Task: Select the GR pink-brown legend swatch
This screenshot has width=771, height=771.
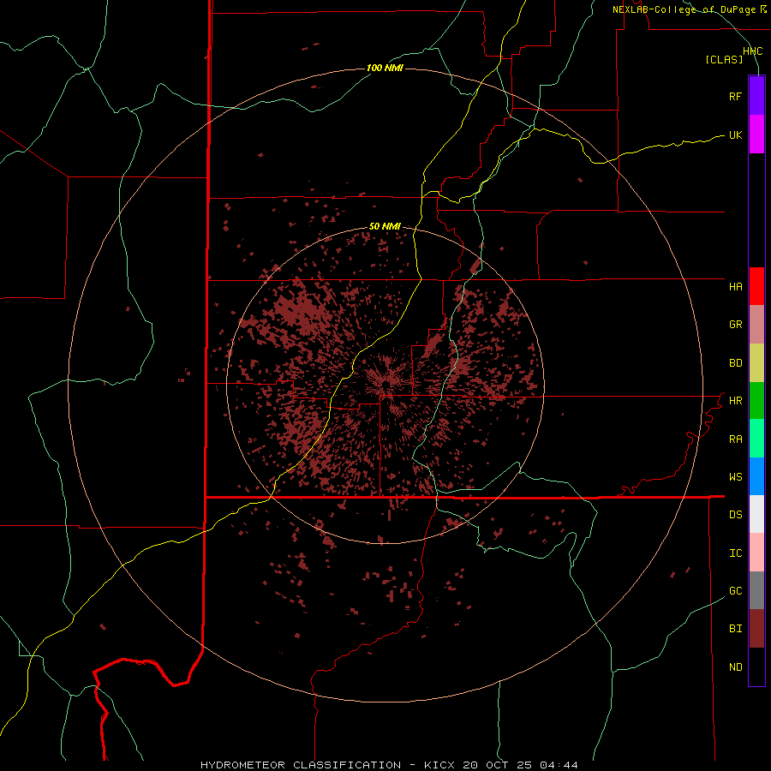Action: [x=756, y=325]
